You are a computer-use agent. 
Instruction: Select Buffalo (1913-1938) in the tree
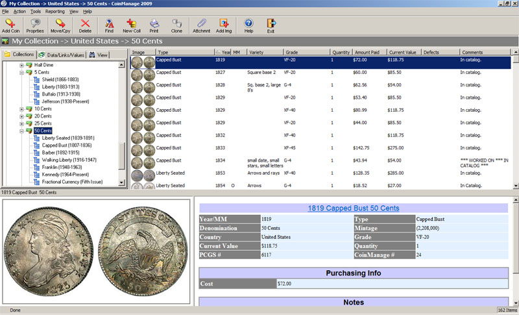[61, 94]
